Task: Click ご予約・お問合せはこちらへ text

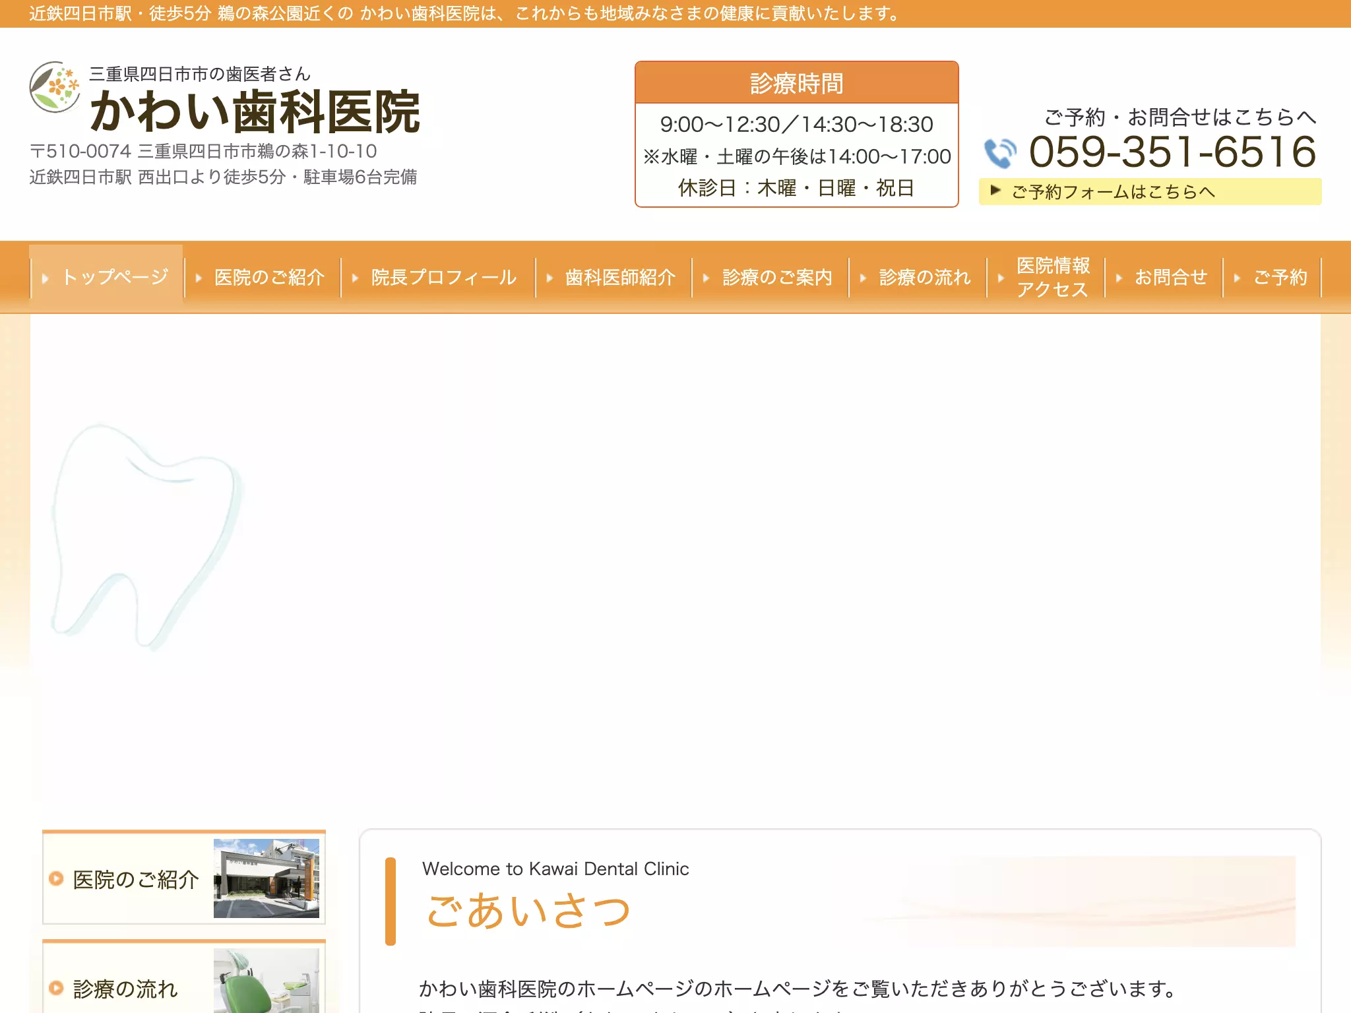Action: click(1180, 117)
